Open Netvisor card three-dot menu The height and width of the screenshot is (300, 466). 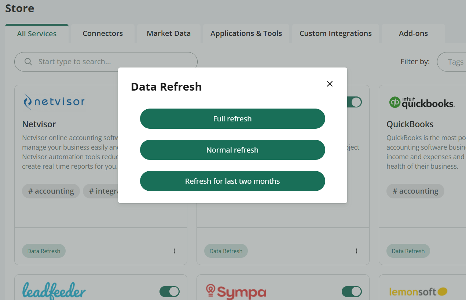[174, 251]
